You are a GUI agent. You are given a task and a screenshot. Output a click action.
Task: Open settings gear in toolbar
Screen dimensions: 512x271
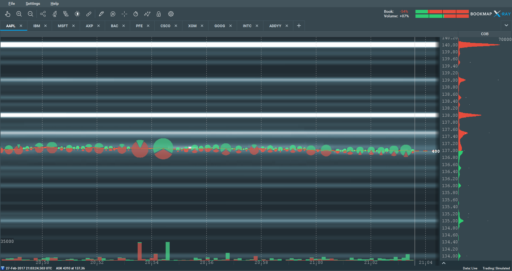(171, 14)
